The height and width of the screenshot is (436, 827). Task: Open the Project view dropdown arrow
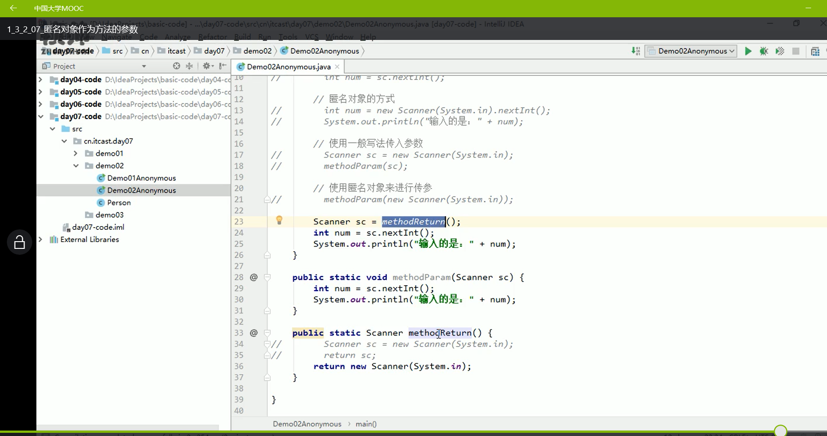(144, 66)
